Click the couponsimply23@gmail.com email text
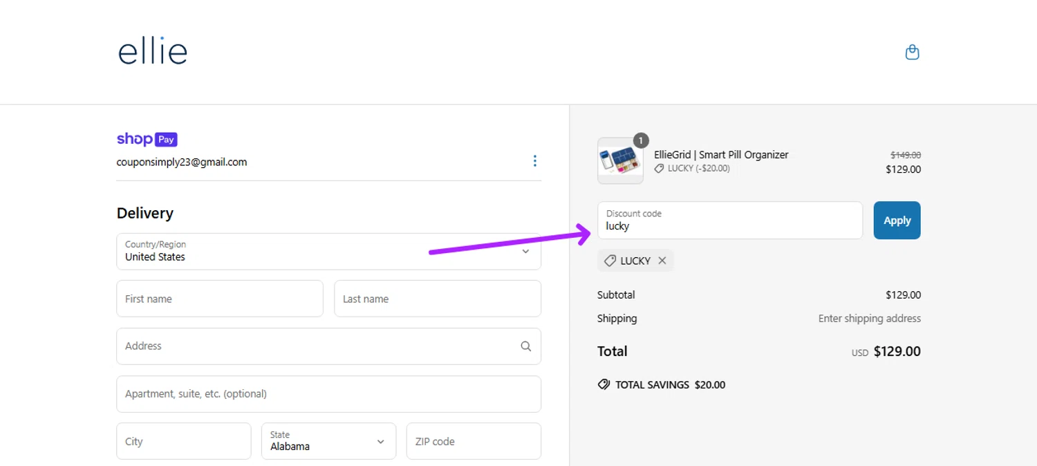 [182, 162]
